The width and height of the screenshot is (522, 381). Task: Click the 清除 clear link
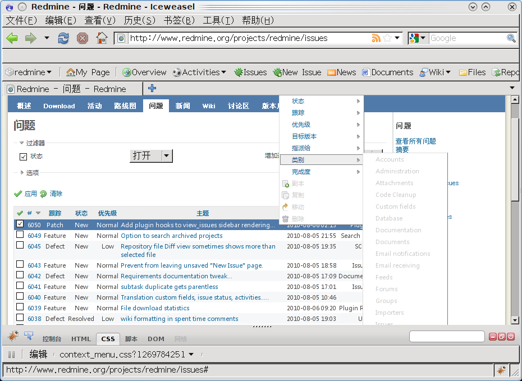click(56, 194)
